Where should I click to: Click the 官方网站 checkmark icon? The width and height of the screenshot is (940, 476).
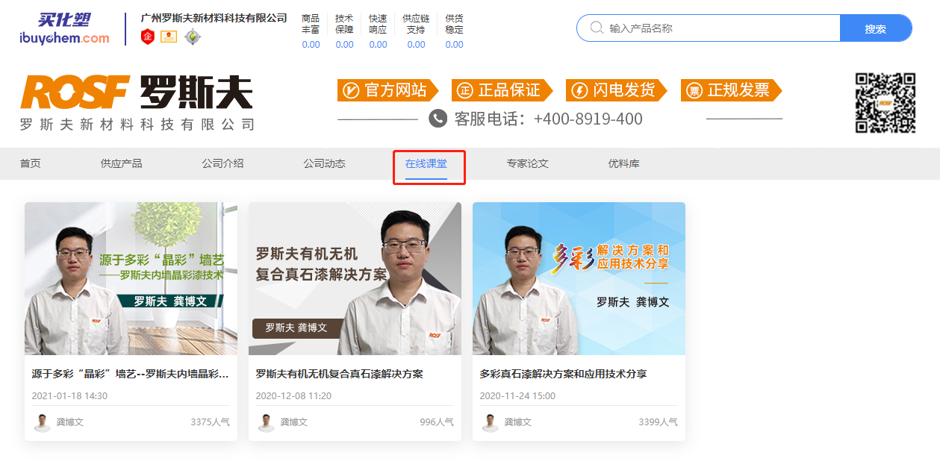350,91
